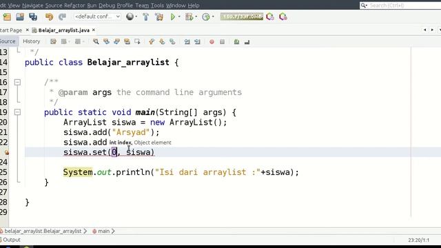Click Find Previous Occurrence icon

pos(106,41)
